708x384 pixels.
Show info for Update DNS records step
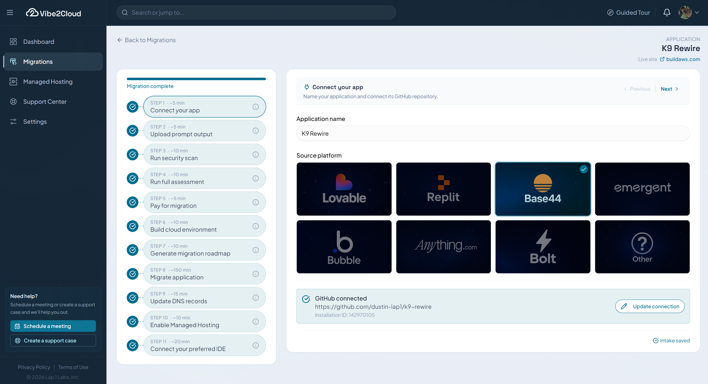click(x=256, y=298)
